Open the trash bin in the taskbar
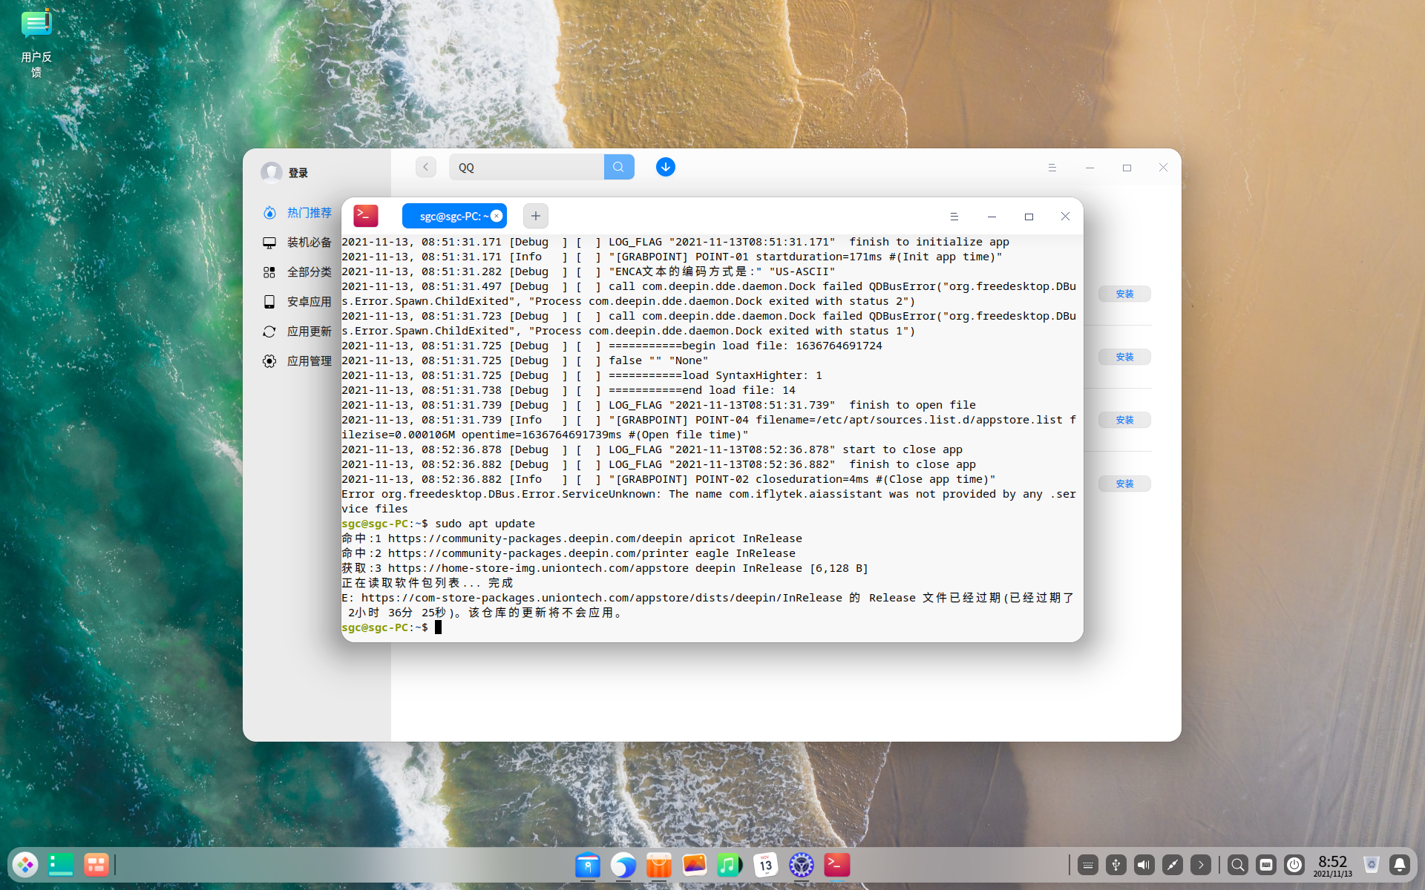 click(1371, 865)
